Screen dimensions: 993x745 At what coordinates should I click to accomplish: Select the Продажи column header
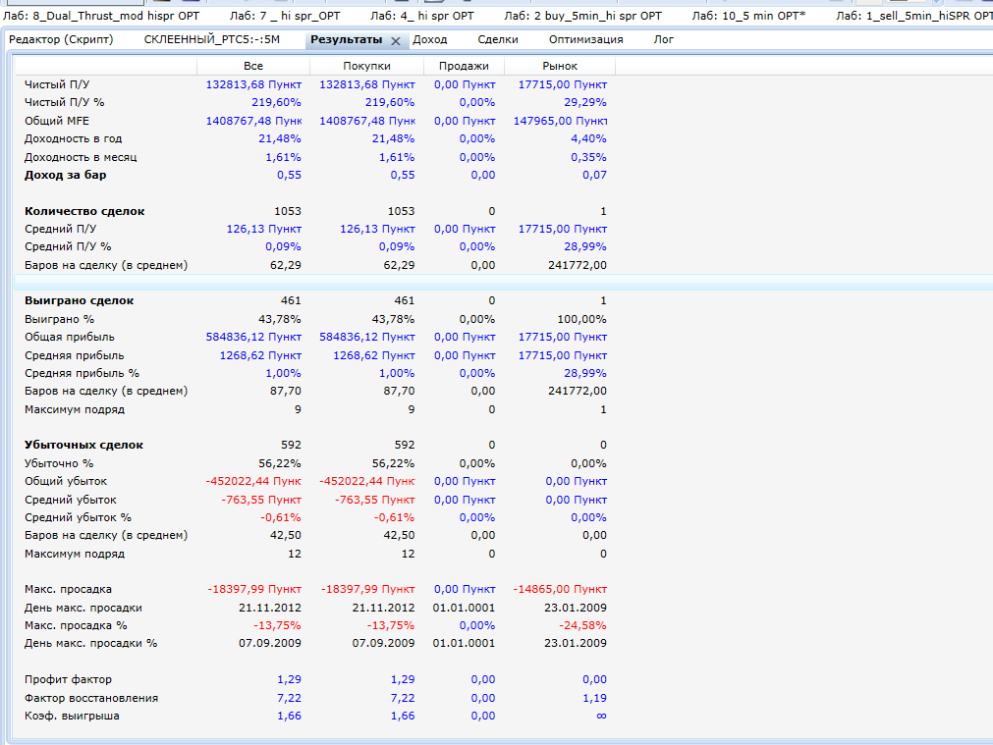464,66
